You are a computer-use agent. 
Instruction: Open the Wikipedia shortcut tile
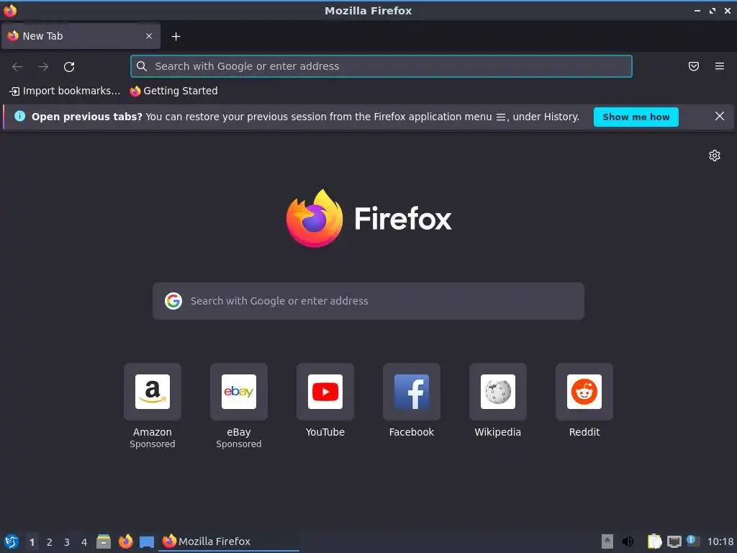tap(498, 392)
